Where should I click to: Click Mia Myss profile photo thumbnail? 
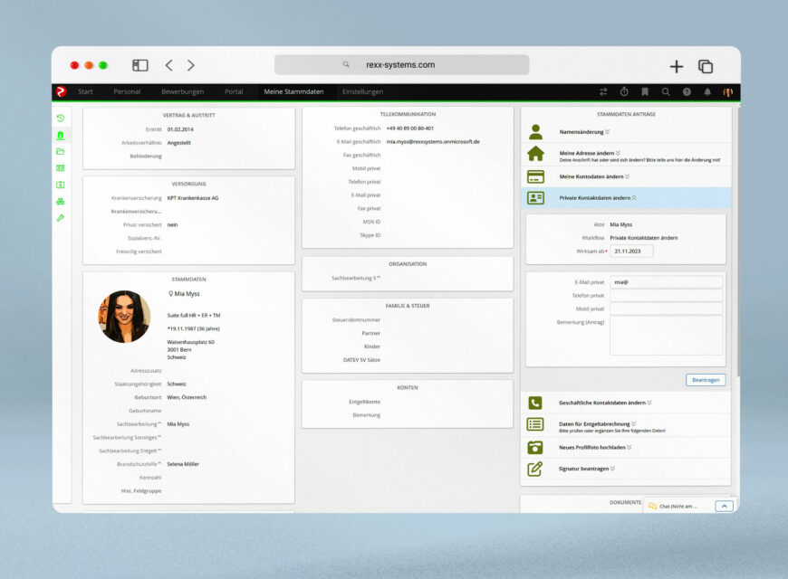pos(125,317)
